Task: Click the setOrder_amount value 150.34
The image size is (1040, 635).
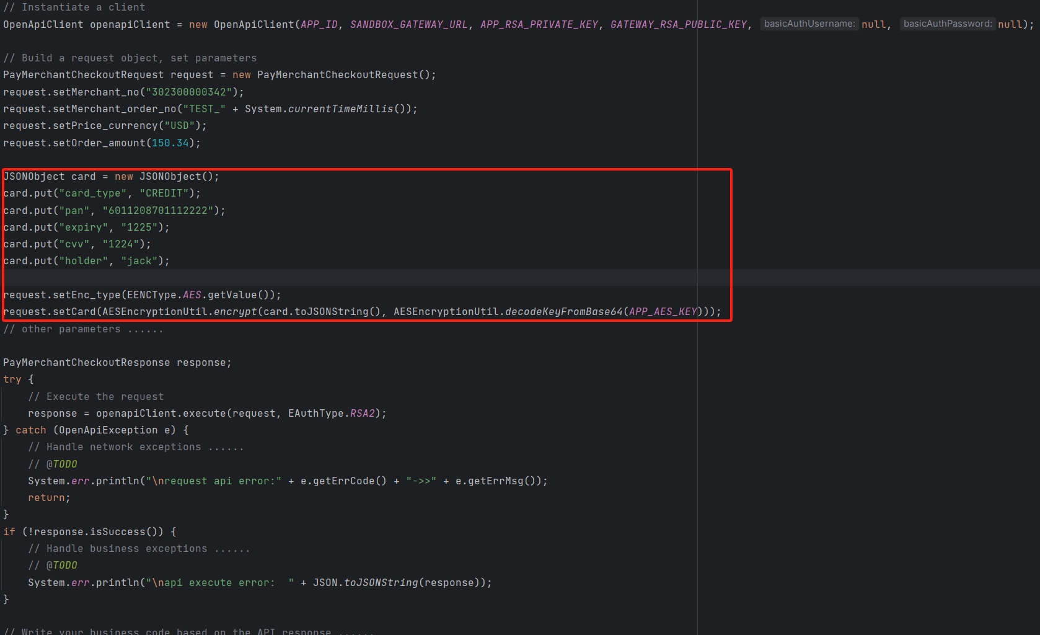Action: pyautogui.click(x=174, y=143)
